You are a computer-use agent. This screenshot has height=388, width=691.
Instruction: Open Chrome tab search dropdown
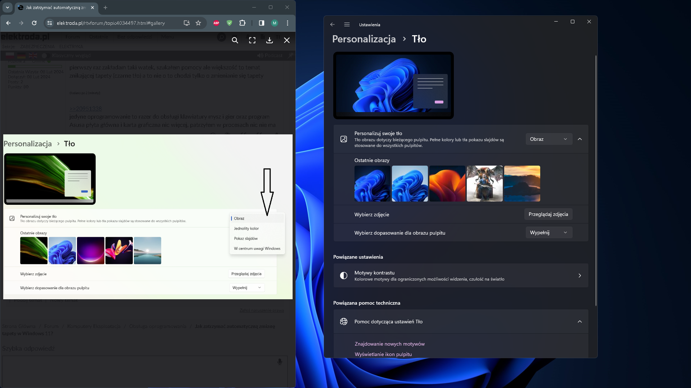click(x=8, y=8)
